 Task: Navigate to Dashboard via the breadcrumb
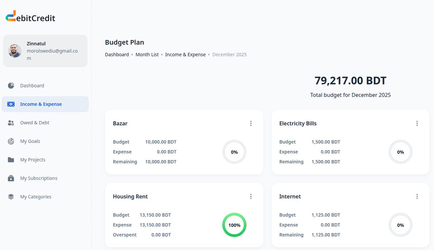[x=117, y=54]
